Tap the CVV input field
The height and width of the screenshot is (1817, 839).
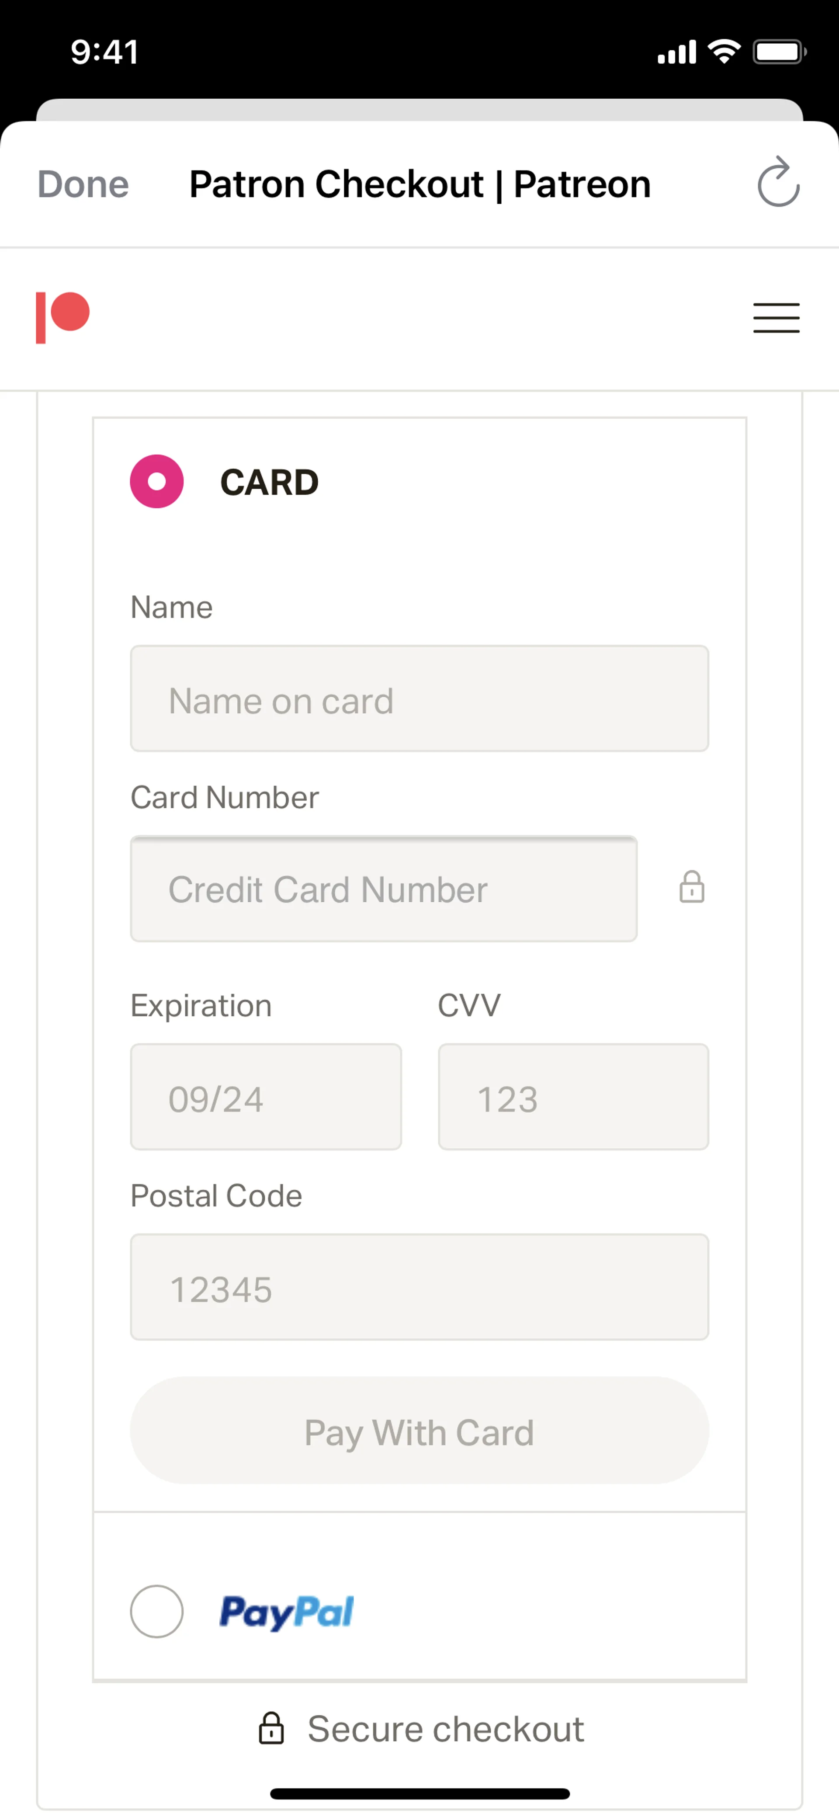coord(573,1097)
